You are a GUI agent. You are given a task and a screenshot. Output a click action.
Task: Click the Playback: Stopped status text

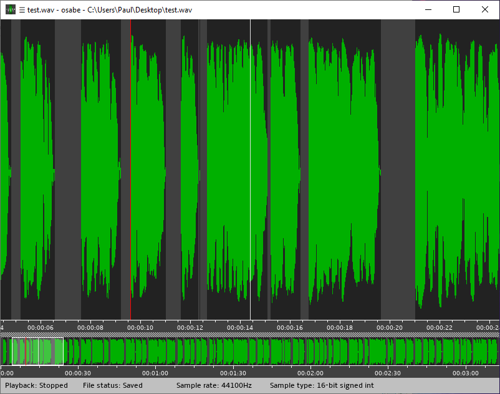(36, 385)
